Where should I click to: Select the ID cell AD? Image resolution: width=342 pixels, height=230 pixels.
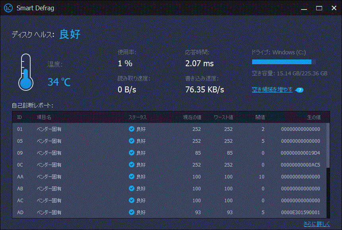click(x=20, y=213)
